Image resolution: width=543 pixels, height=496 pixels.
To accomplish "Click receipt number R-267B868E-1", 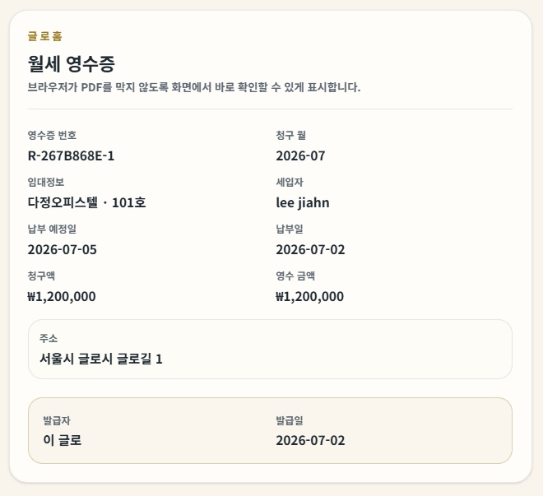I will tap(71, 156).
